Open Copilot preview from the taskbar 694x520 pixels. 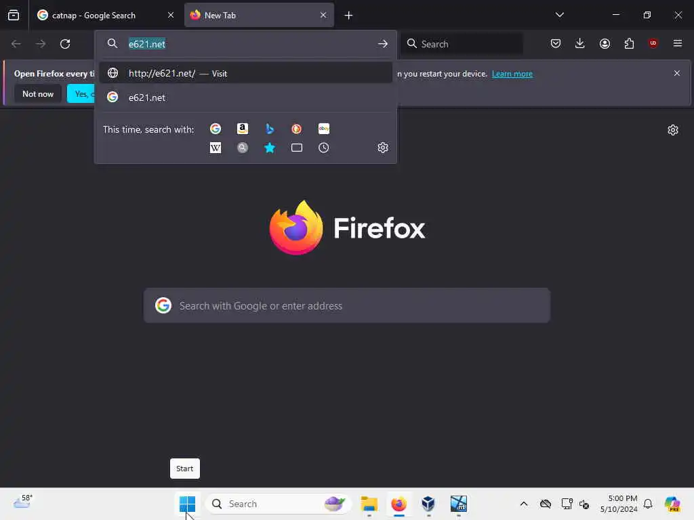(672, 504)
